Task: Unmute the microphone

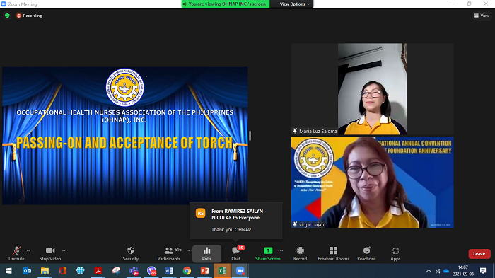Action: tap(16, 254)
